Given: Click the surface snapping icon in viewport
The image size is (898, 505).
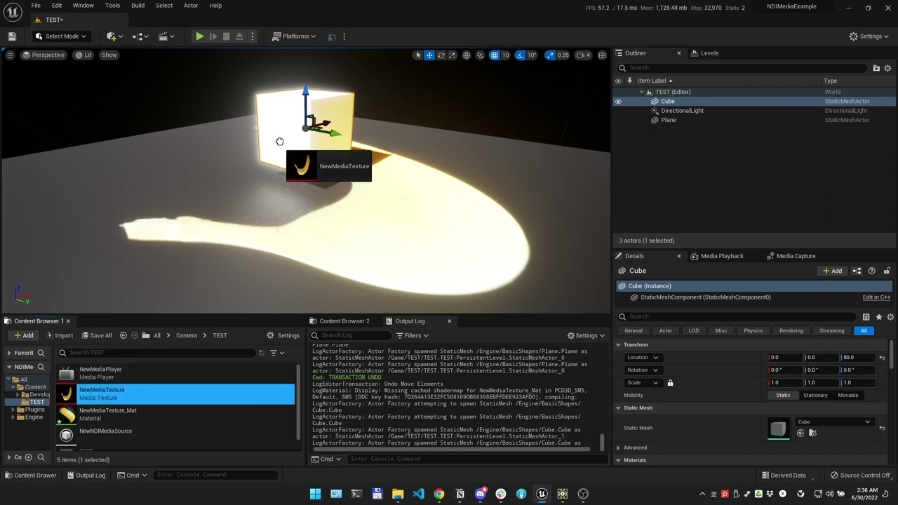Looking at the screenshot, I should [x=481, y=55].
